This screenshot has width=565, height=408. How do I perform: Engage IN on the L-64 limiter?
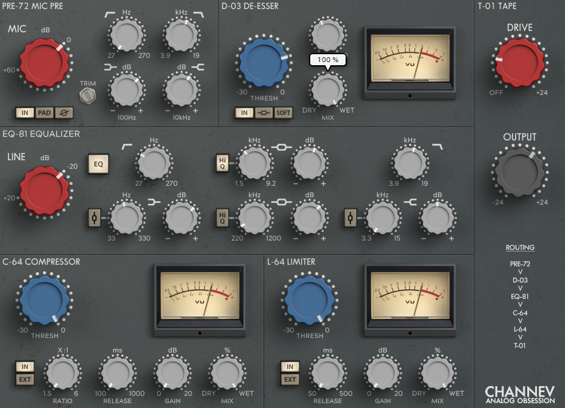click(x=290, y=366)
